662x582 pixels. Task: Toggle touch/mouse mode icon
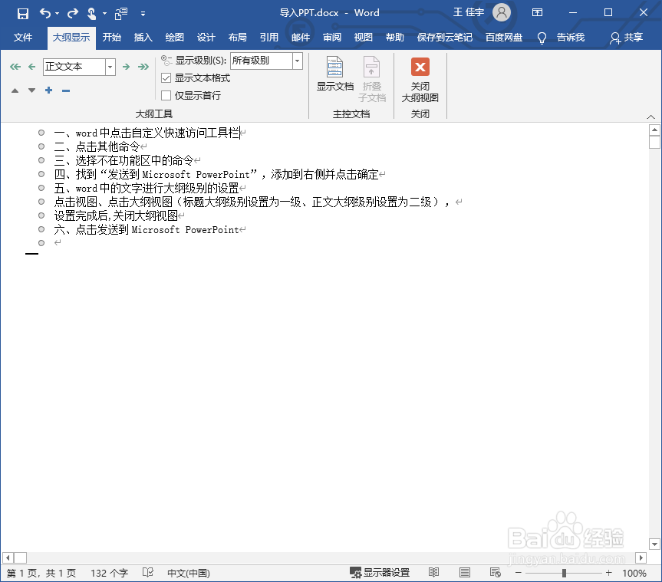91,14
